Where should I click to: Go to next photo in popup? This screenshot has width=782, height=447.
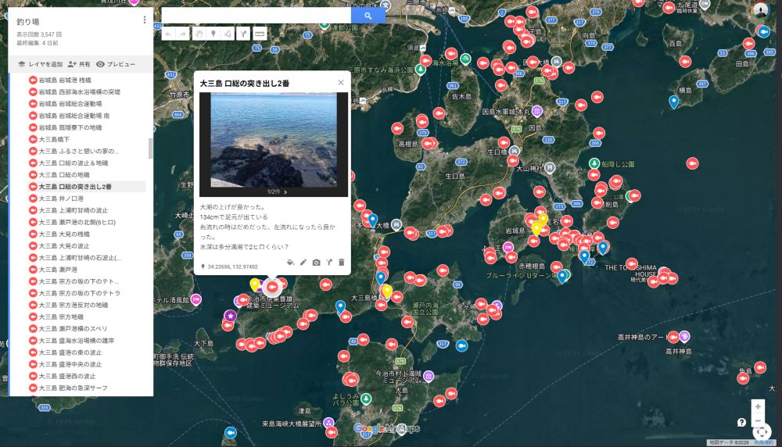click(285, 191)
